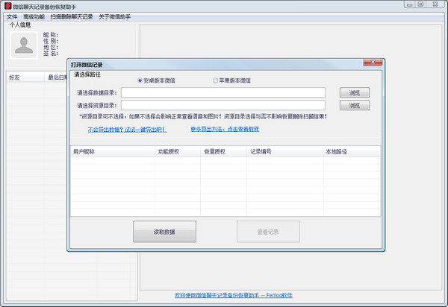Click 浏览 button for the resource directory
The height and width of the screenshot is (307, 448).
[355, 106]
